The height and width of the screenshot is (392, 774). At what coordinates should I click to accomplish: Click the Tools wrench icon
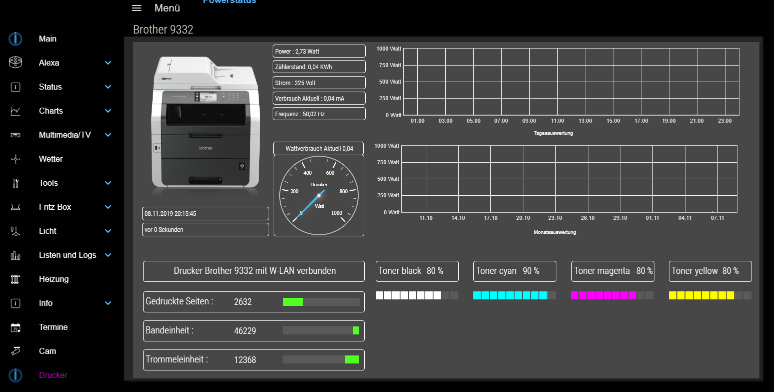[x=16, y=183]
